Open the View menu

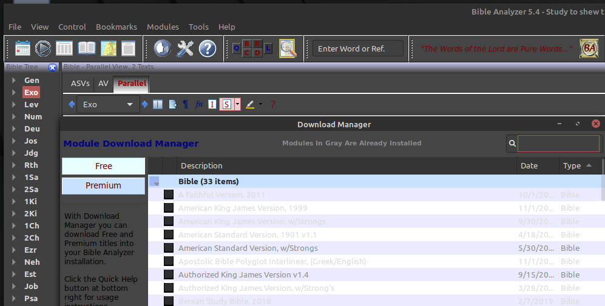click(x=39, y=27)
